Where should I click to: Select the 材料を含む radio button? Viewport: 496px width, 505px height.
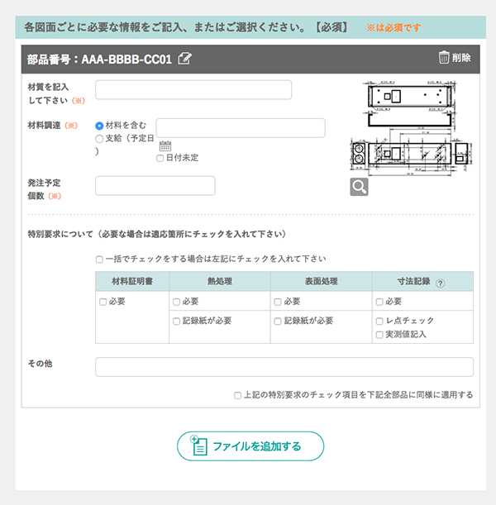[x=100, y=125]
